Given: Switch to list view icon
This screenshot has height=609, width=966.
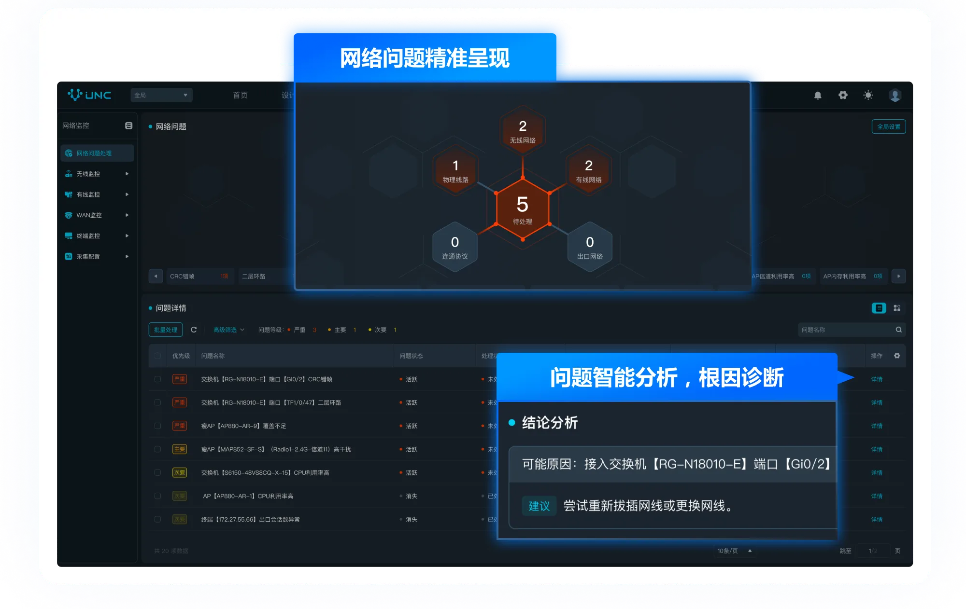Looking at the screenshot, I should [x=879, y=308].
